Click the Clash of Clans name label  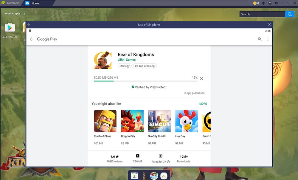103,136
